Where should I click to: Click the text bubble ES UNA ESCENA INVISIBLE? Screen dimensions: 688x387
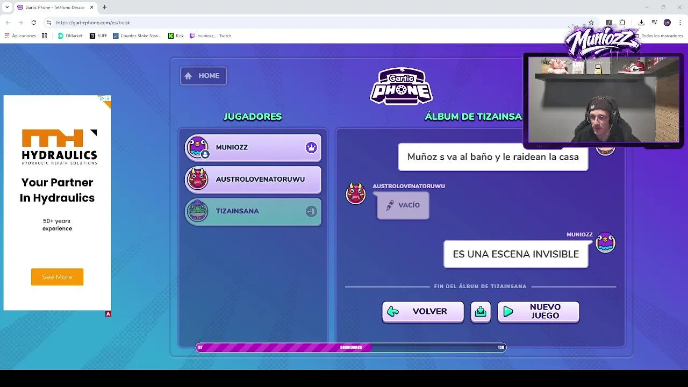515,254
